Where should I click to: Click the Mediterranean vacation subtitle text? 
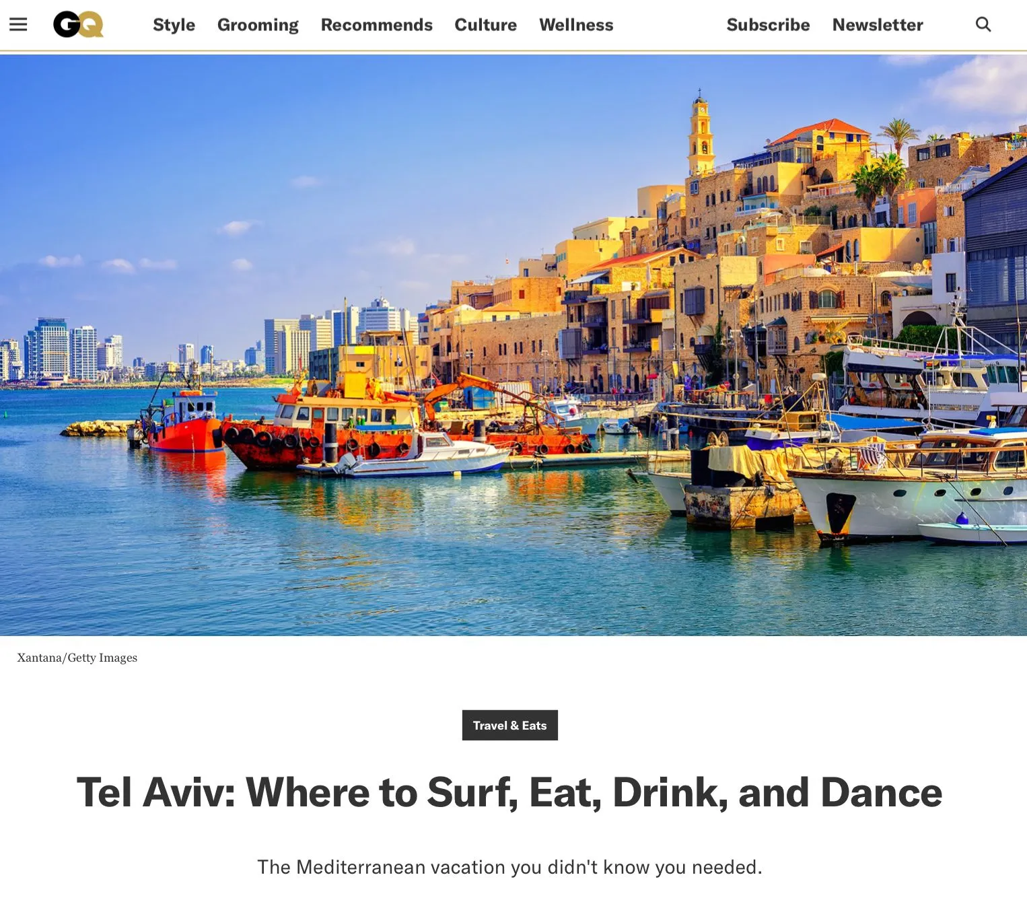pyautogui.click(x=509, y=867)
